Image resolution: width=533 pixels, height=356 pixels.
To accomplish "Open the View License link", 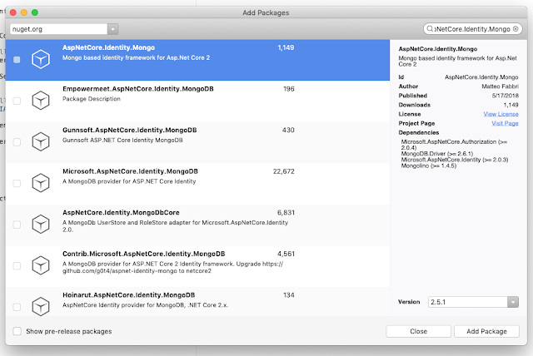I will tap(501, 113).
